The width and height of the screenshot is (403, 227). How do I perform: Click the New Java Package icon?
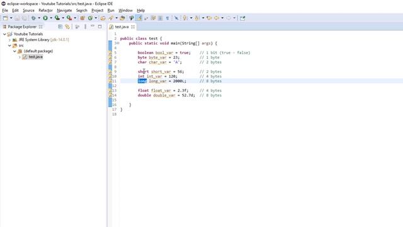click(x=82, y=18)
